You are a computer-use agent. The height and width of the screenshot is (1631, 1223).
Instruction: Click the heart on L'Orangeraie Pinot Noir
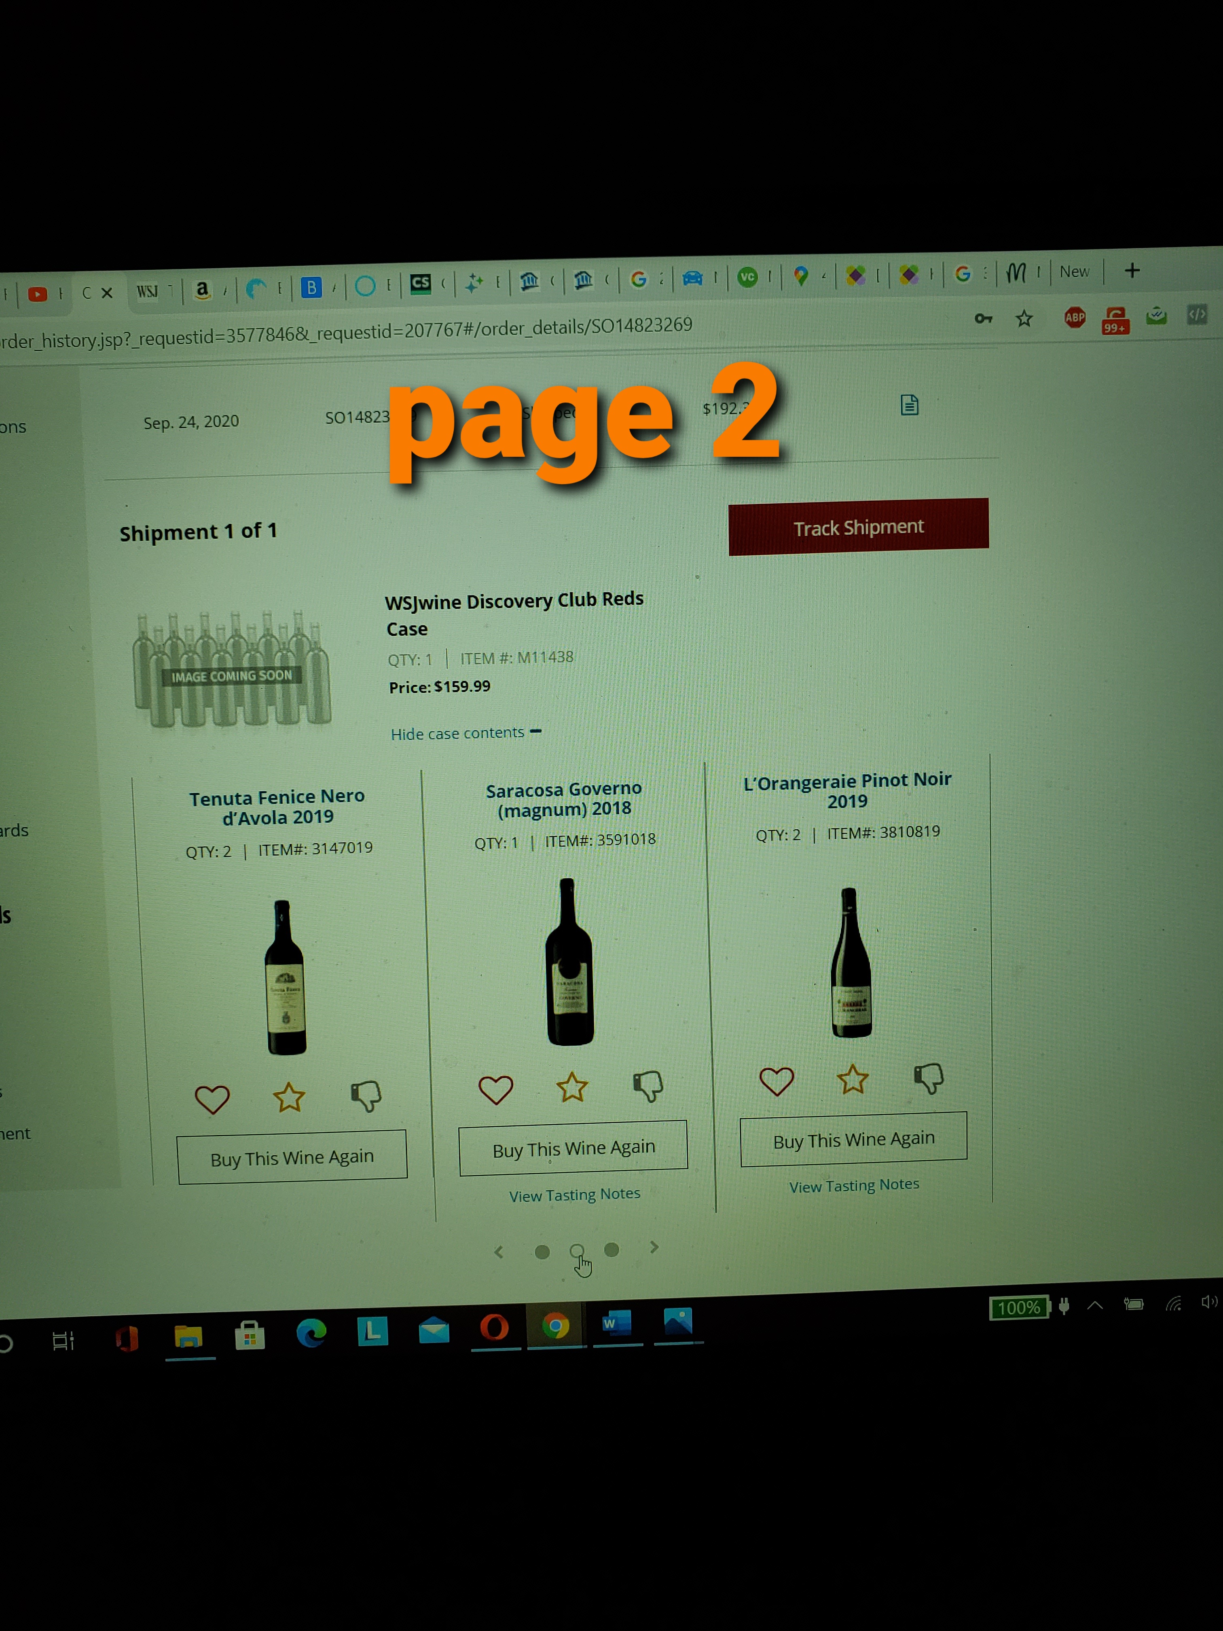point(776,1082)
